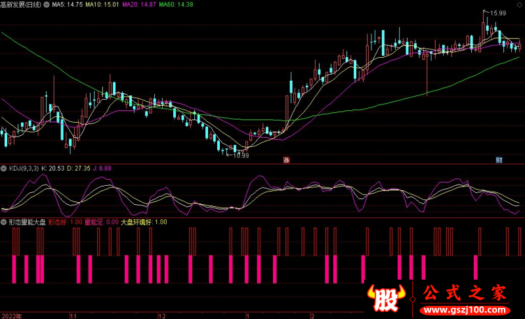525x319 pixels.
Task: Click the 10.99 low price label
Action: pos(241,156)
